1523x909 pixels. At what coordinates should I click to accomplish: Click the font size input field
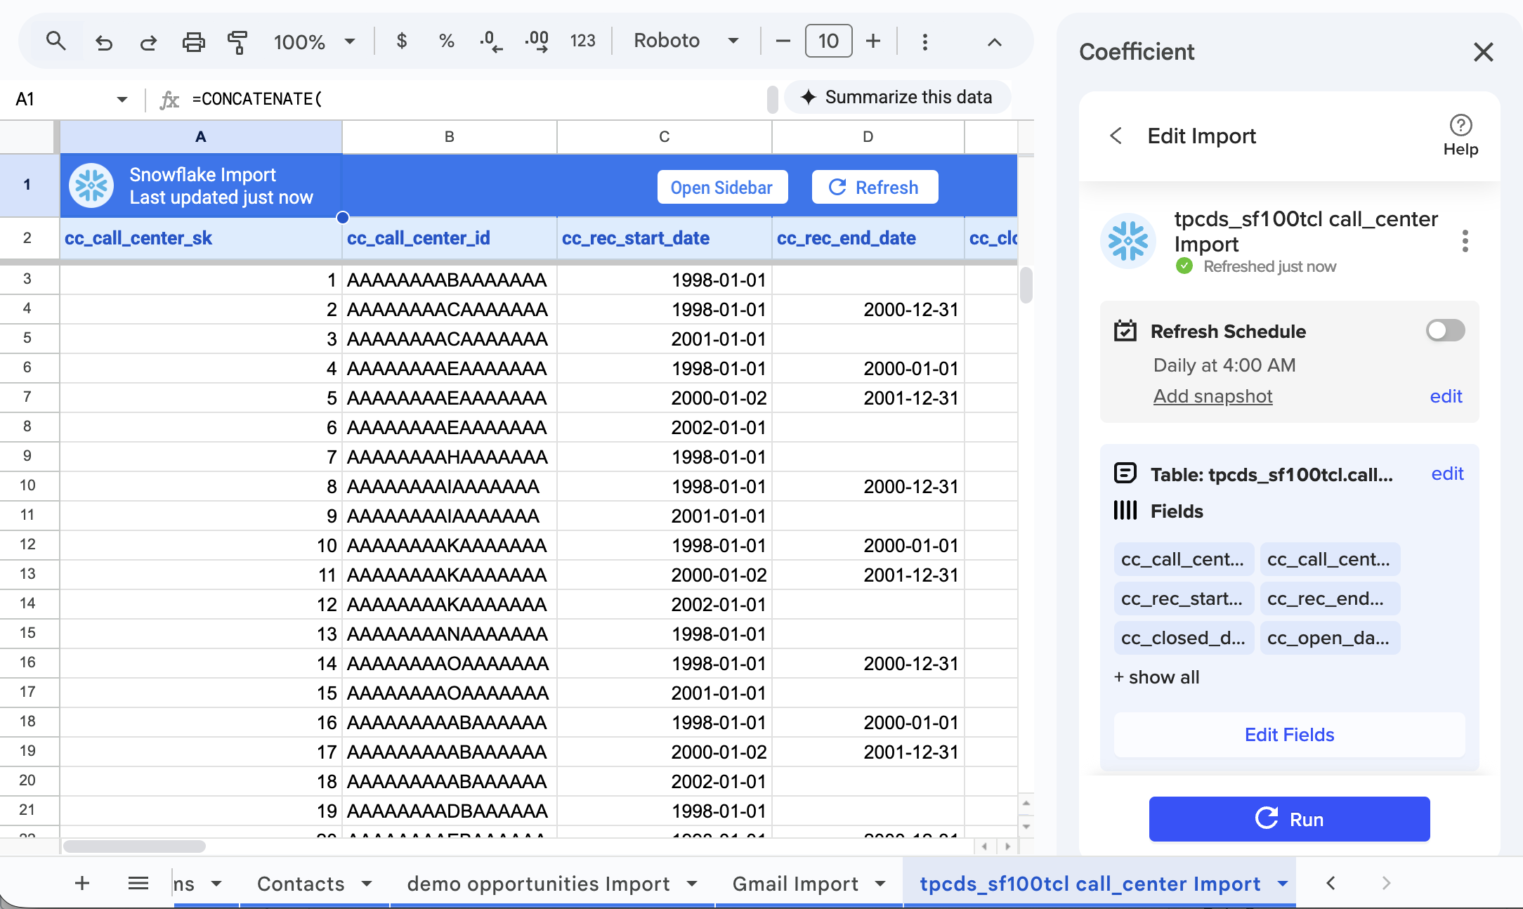pyautogui.click(x=828, y=41)
